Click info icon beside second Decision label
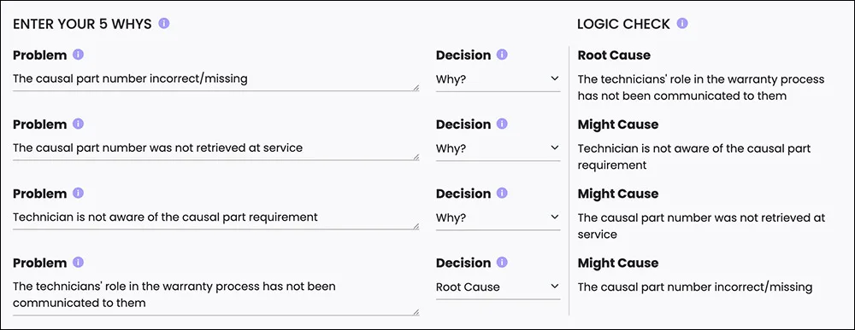 point(502,124)
